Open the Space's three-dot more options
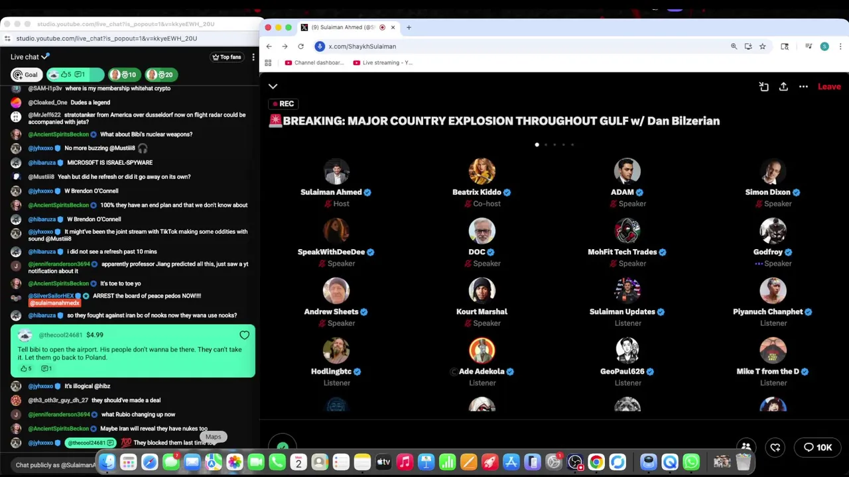This screenshot has height=477, width=849. 803,87
